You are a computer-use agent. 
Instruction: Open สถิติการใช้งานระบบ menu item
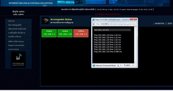16,41
